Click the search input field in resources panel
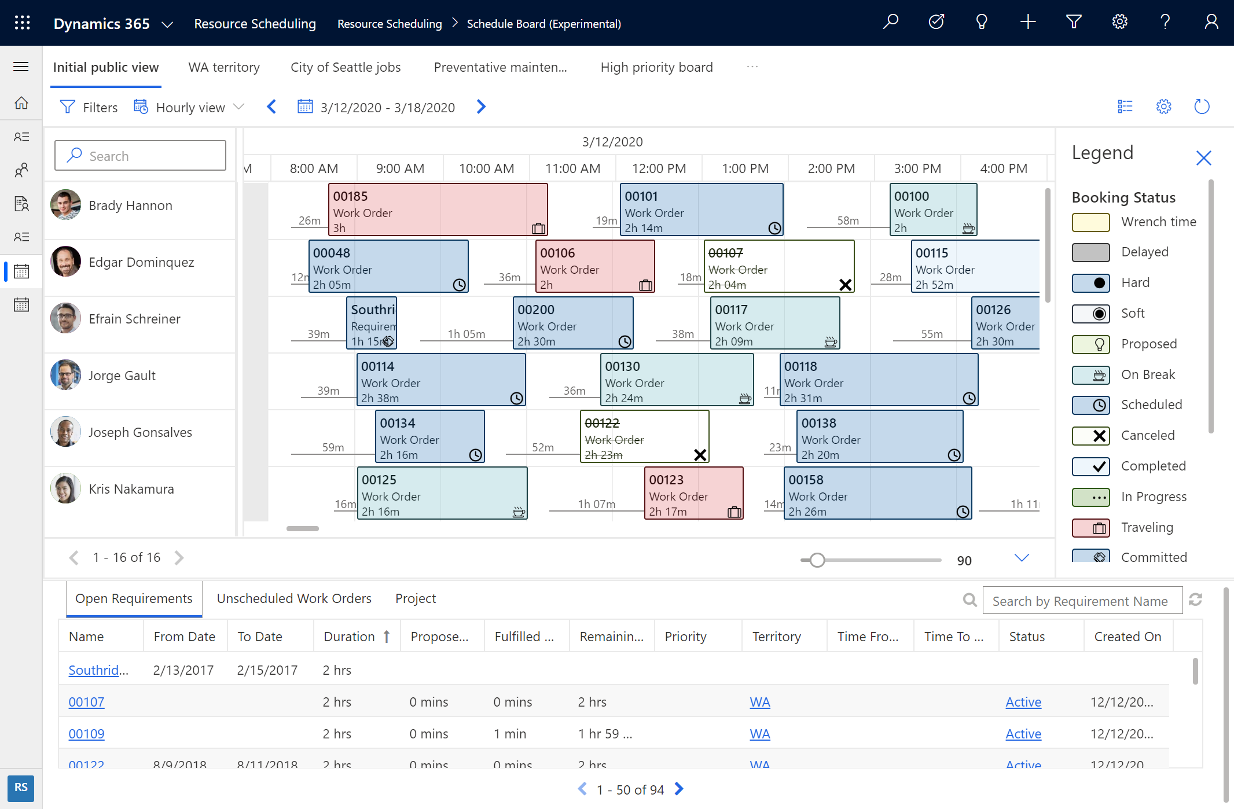The height and width of the screenshot is (809, 1234). tap(139, 155)
